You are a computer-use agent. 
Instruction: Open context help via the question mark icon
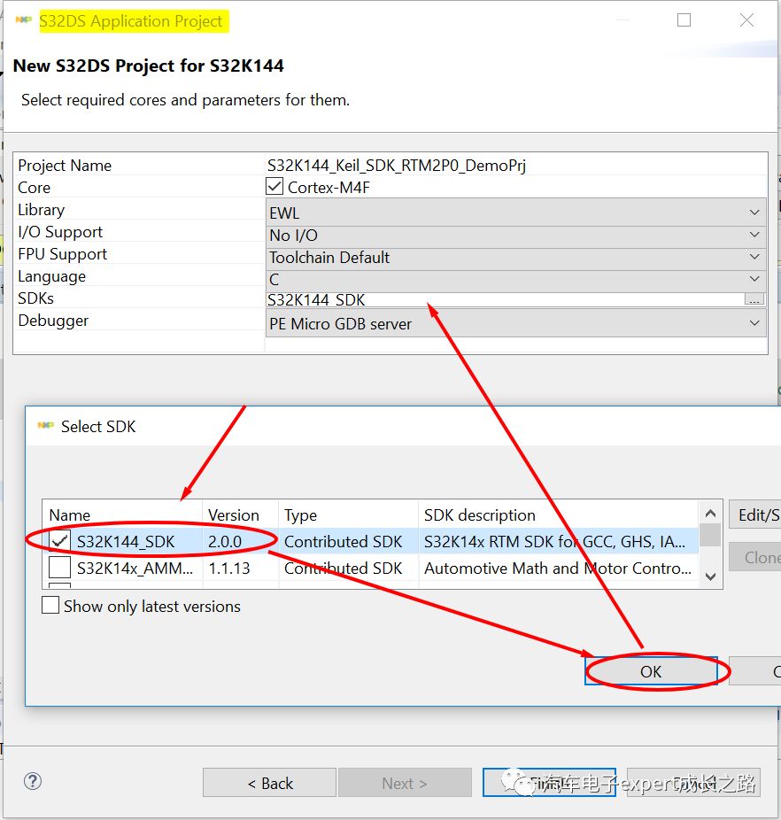pyautogui.click(x=32, y=782)
